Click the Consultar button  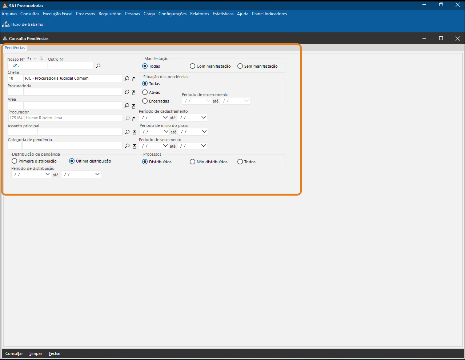point(14,353)
